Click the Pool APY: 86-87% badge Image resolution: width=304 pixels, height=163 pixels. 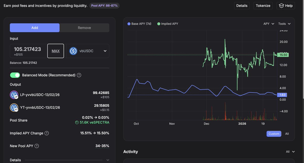point(104,6)
